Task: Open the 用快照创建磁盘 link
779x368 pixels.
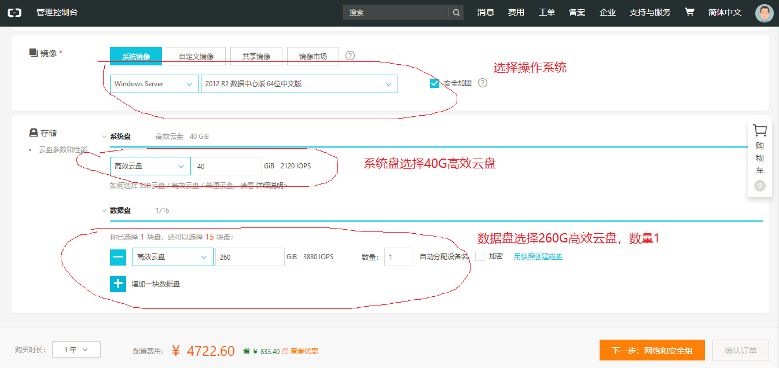Action: [x=538, y=257]
